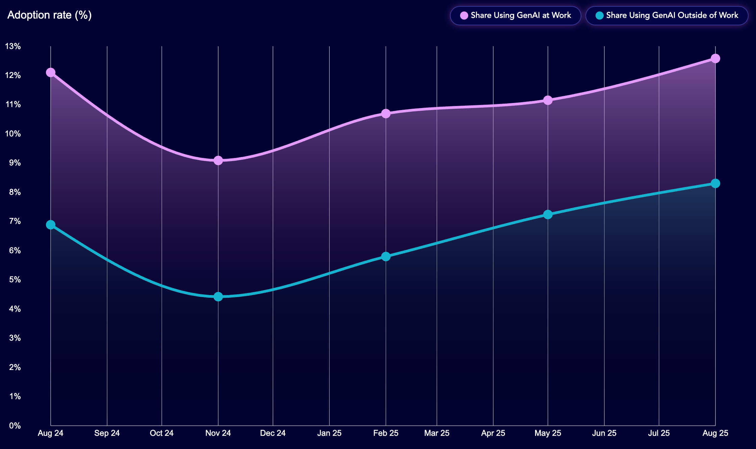Select purple Nov 24 data point
756x449 pixels.
click(x=218, y=160)
